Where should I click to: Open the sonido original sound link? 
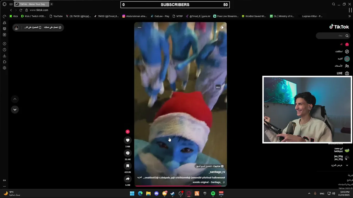(x=209, y=182)
